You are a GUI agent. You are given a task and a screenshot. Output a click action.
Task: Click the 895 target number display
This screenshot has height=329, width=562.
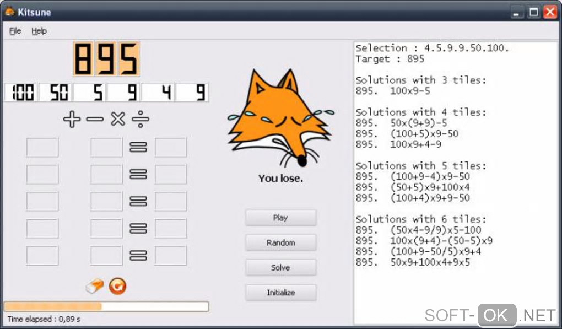(106, 59)
